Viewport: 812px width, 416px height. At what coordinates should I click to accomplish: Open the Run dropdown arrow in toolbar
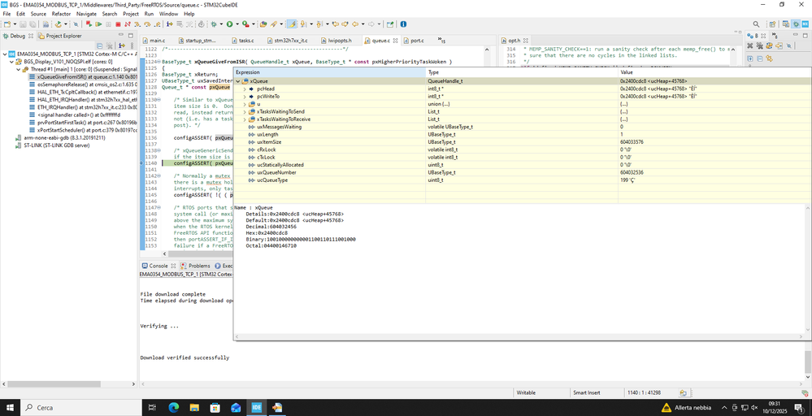[237, 24]
